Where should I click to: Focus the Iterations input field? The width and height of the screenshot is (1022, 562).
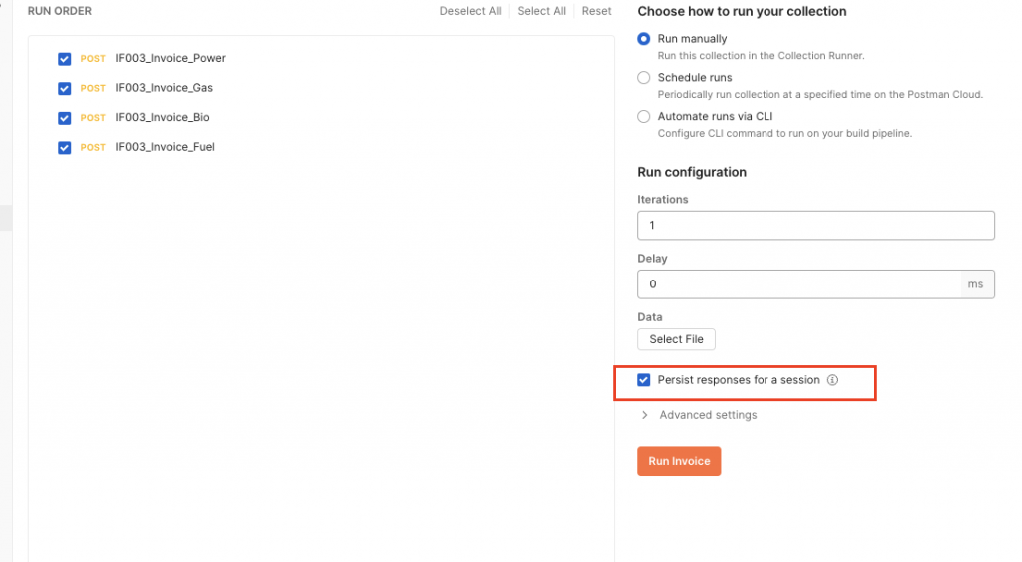pyautogui.click(x=815, y=225)
